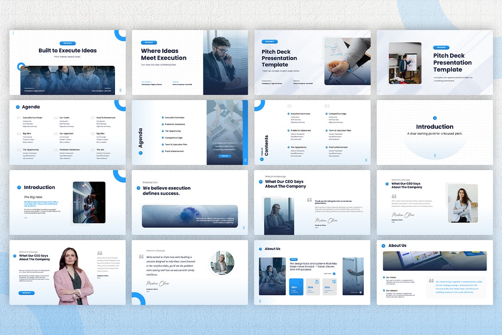Open the www.company-name.ltd website link
The height and width of the screenshot is (335, 502).
[x=102, y=91]
